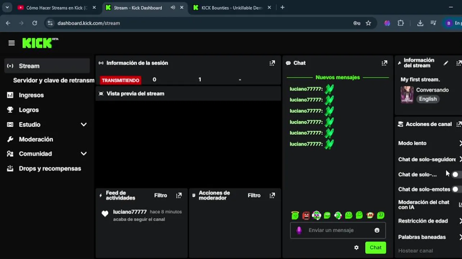Image resolution: width=462 pixels, height=259 pixels.
Task: Switch to KICK Bounties browser tab
Action: tap(231, 8)
